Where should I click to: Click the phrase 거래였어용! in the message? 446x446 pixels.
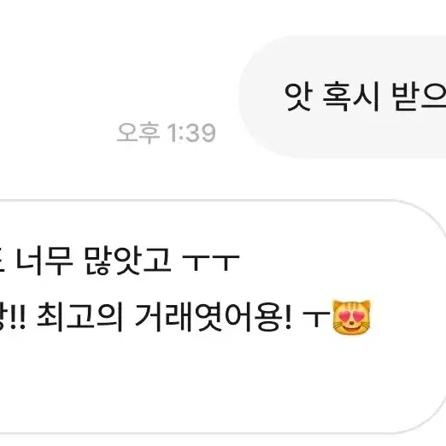point(213,317)
